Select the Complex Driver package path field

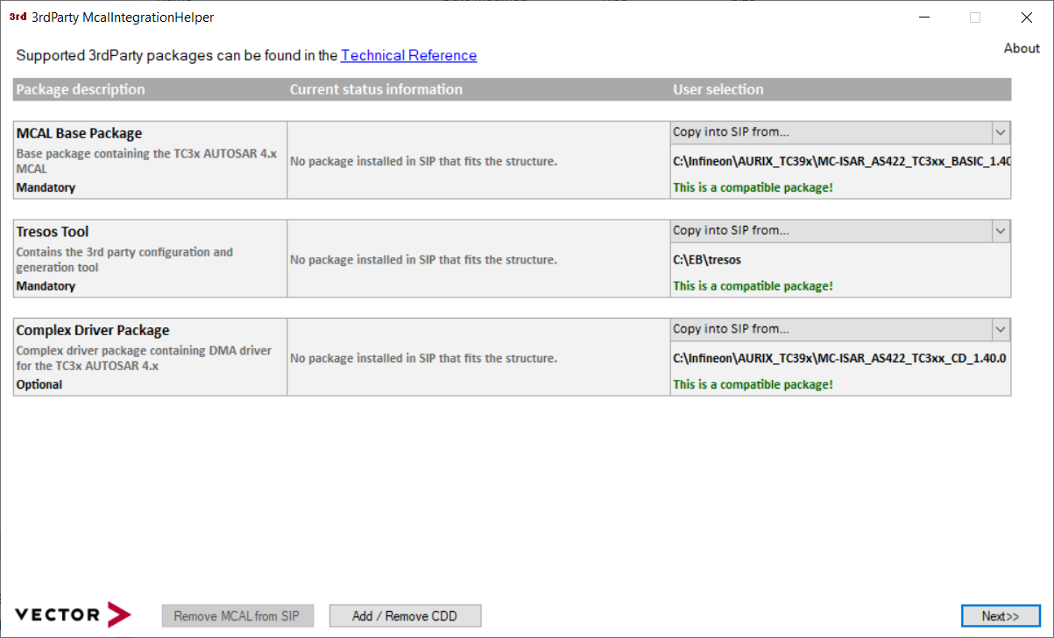(x=838, y=358)
